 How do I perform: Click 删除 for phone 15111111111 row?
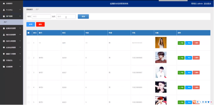(196, 43)
